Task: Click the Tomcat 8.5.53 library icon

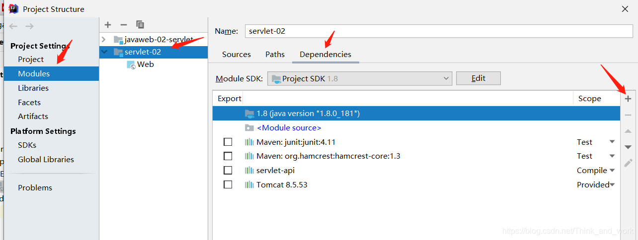Action: (249, 184)
